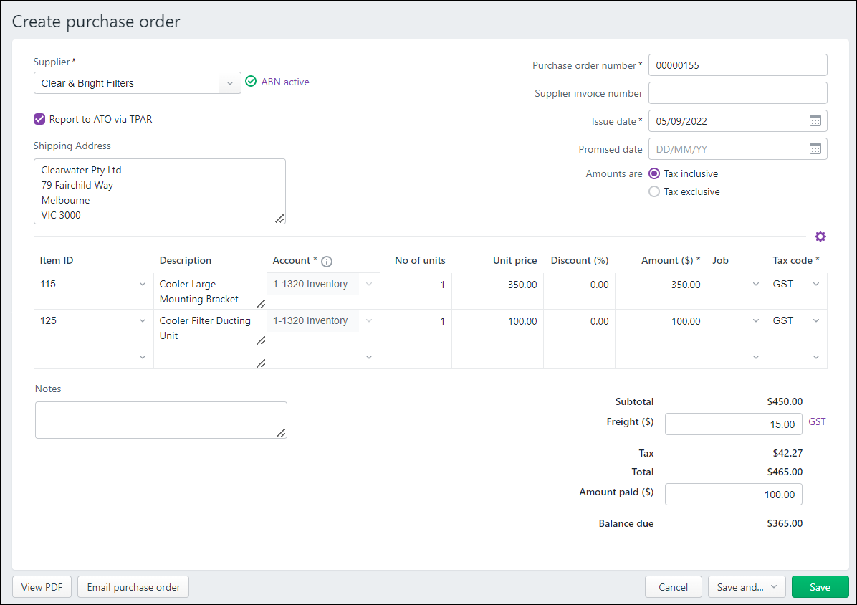This screenshot has width=857, height=605.
Task: Click the View PDF button
Action: click(x=42, y=586)
